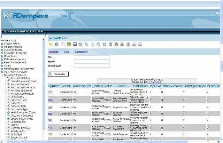Open Accounting Dimensions in the tree
The width and height of the screenshot is (223, 143).
click(x=23, y=87)
